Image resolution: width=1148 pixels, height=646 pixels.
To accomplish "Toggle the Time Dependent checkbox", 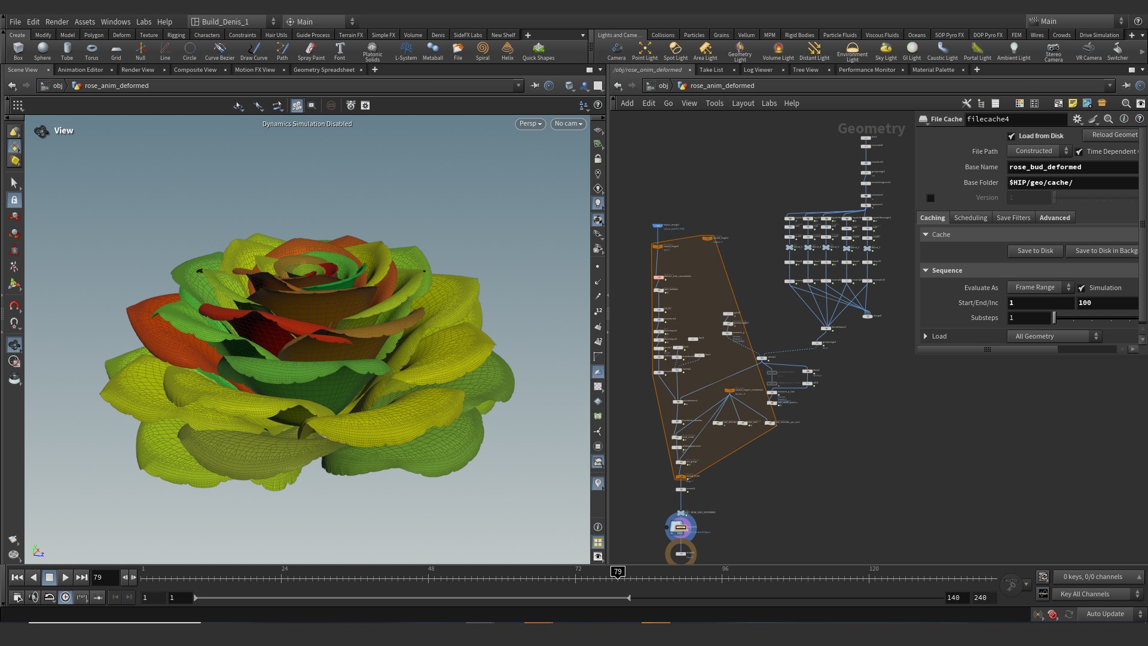I will tap(1079, 152).
